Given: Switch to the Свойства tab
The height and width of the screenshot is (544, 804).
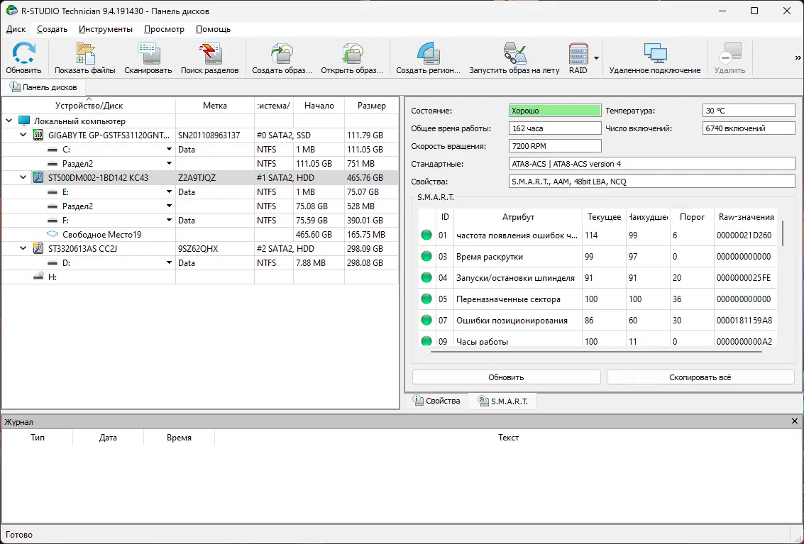Looking at the screenshot, I should (x=436, y=401).
